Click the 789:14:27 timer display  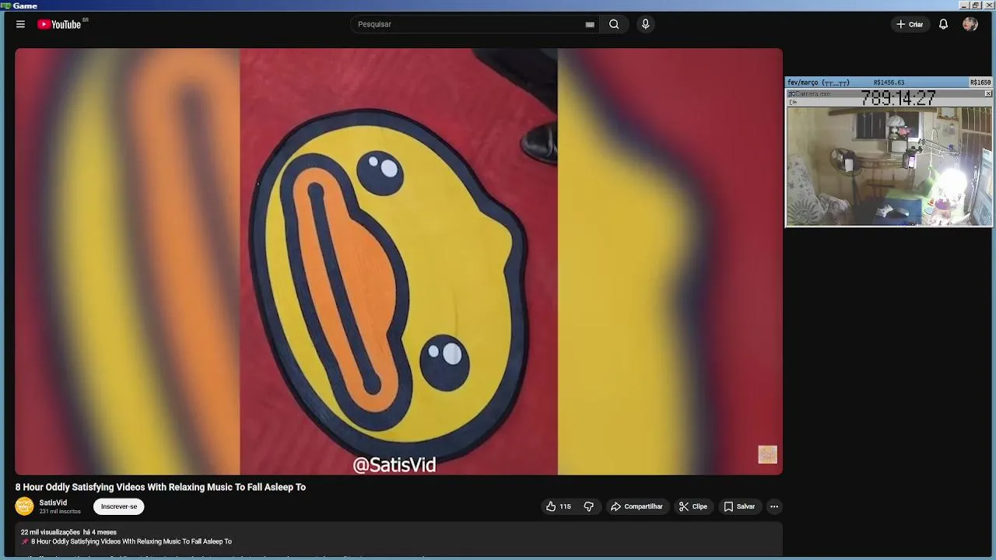(898, 98)
